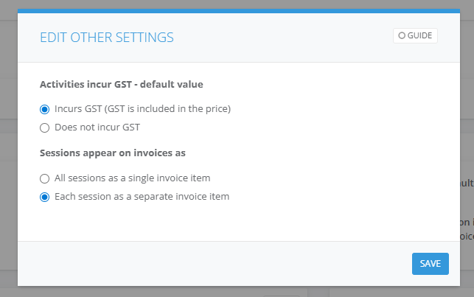Click the "GST is included in the price" label text
The height and width of the screenshot is (297, 474).
[168, 109]
